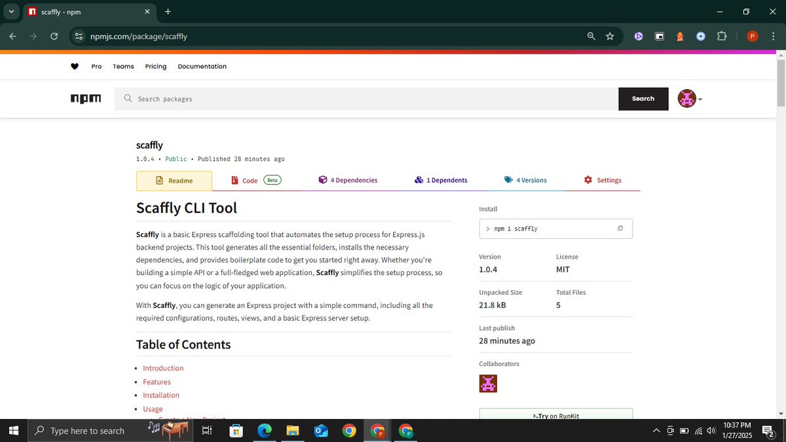Image resolution: width=786 pixels, height=442 pixels.
Task: Open Outlook from the taskbar
Action: click(320, 431)
